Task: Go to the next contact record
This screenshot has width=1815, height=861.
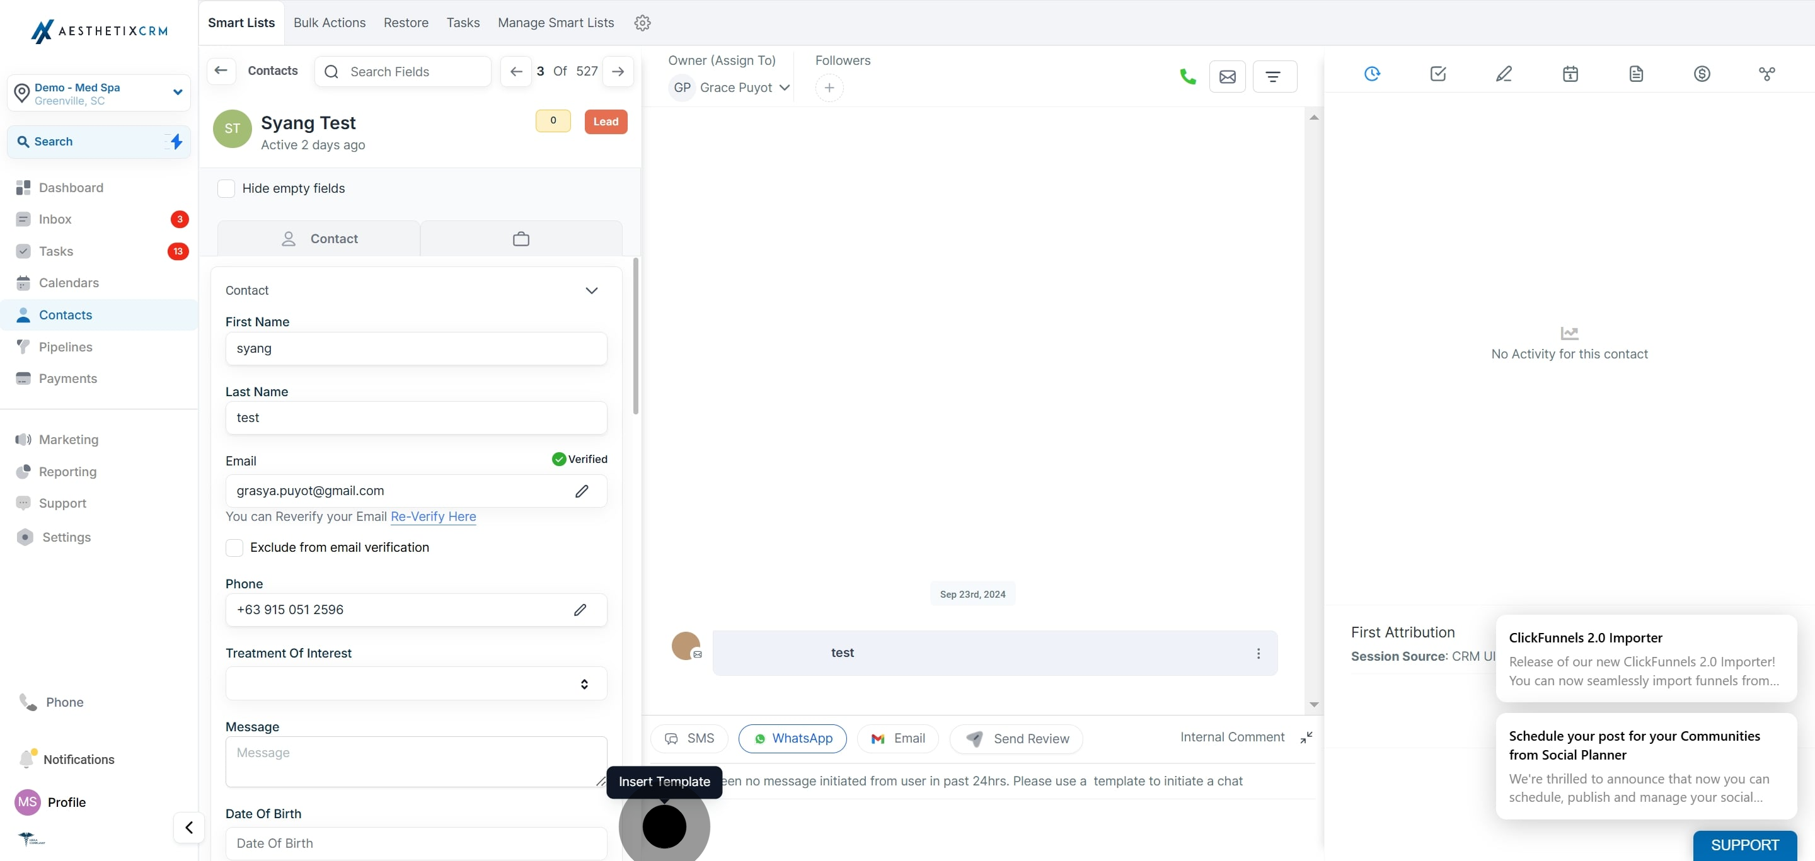Action: (x=618, y=72)
